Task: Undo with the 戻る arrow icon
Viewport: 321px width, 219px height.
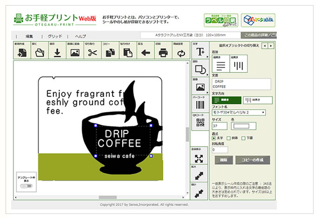Action: coord(145,51)
